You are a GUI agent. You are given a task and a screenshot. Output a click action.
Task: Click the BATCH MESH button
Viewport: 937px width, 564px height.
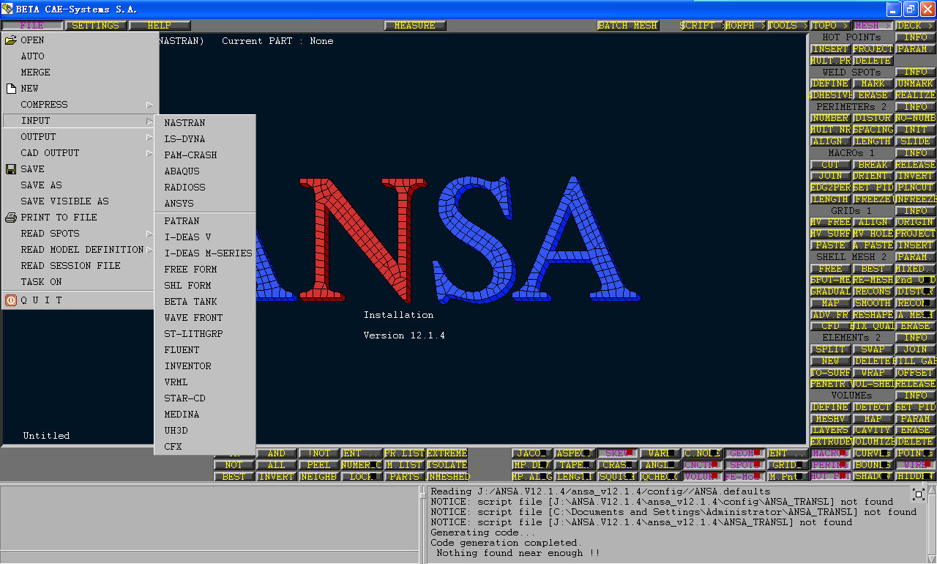pos(628,26)
